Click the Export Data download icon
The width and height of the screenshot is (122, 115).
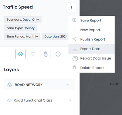pos(75,49)
